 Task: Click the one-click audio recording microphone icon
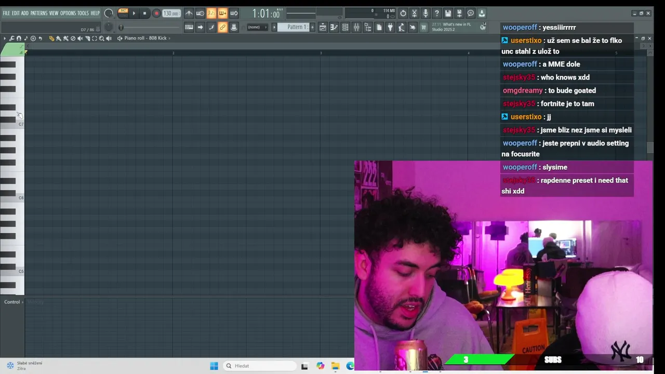(425, 13)
